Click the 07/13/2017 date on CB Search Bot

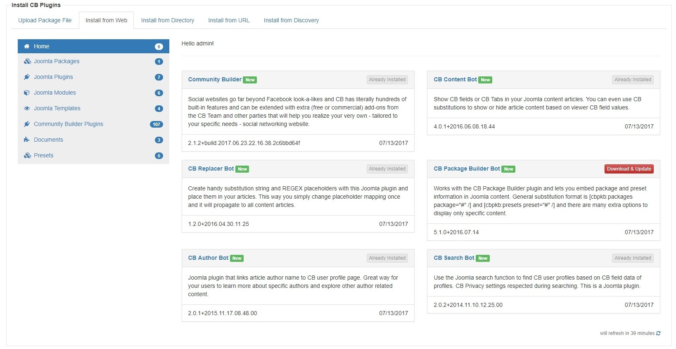pos(639,305)
